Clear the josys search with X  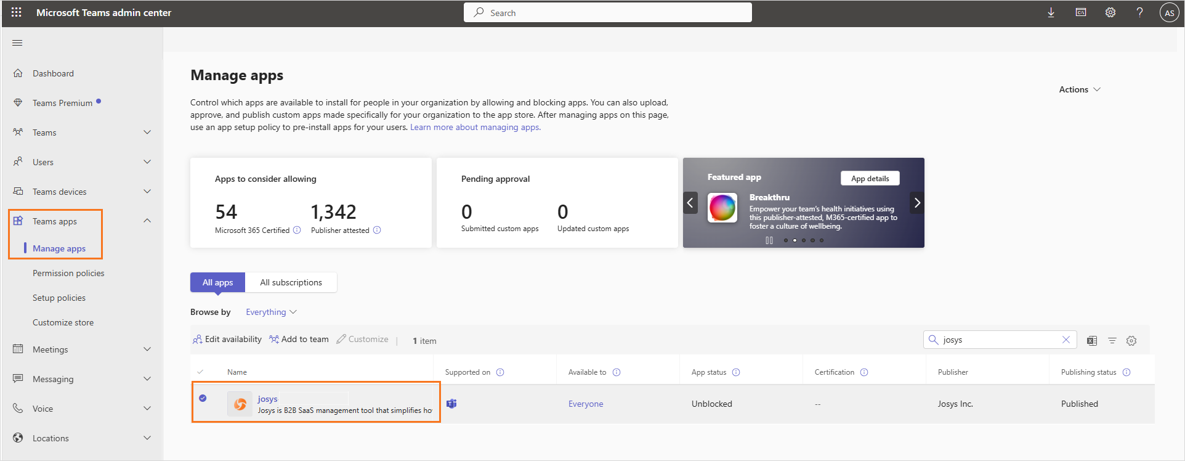[1066, 340]
